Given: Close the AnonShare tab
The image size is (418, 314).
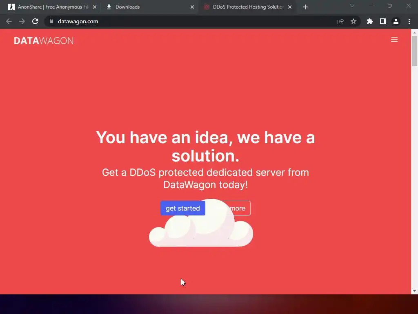Looking at the screenshot, I should click(95, 7).
